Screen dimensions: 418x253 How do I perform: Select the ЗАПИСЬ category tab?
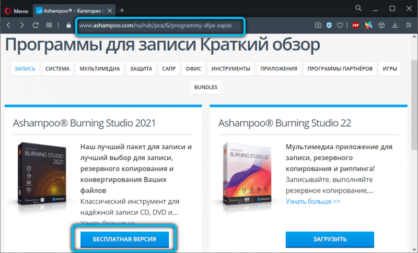[x=25, y=69]
